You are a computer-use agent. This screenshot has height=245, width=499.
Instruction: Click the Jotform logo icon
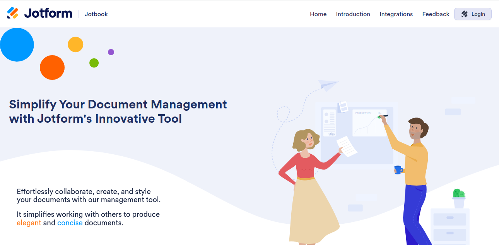(x=13, y=13)
